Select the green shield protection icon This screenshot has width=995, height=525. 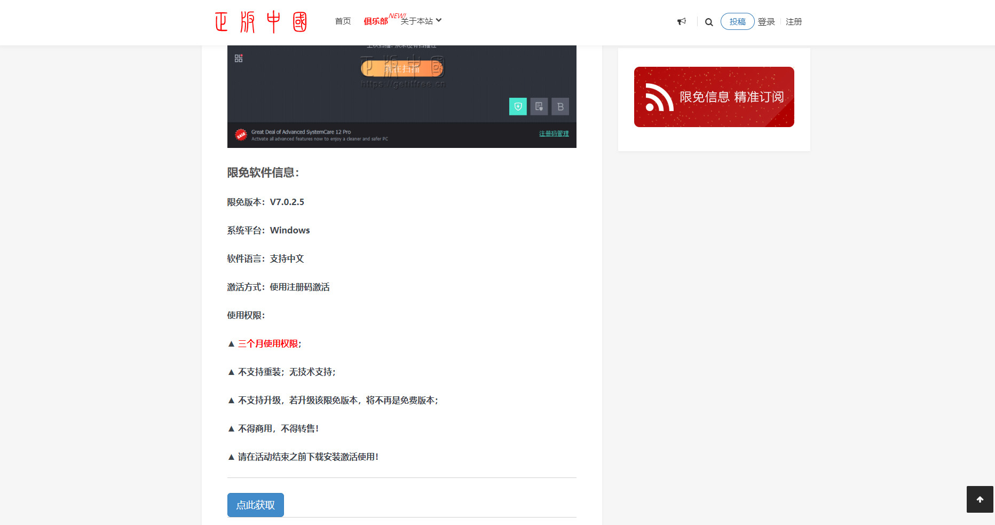coord(517,106)
